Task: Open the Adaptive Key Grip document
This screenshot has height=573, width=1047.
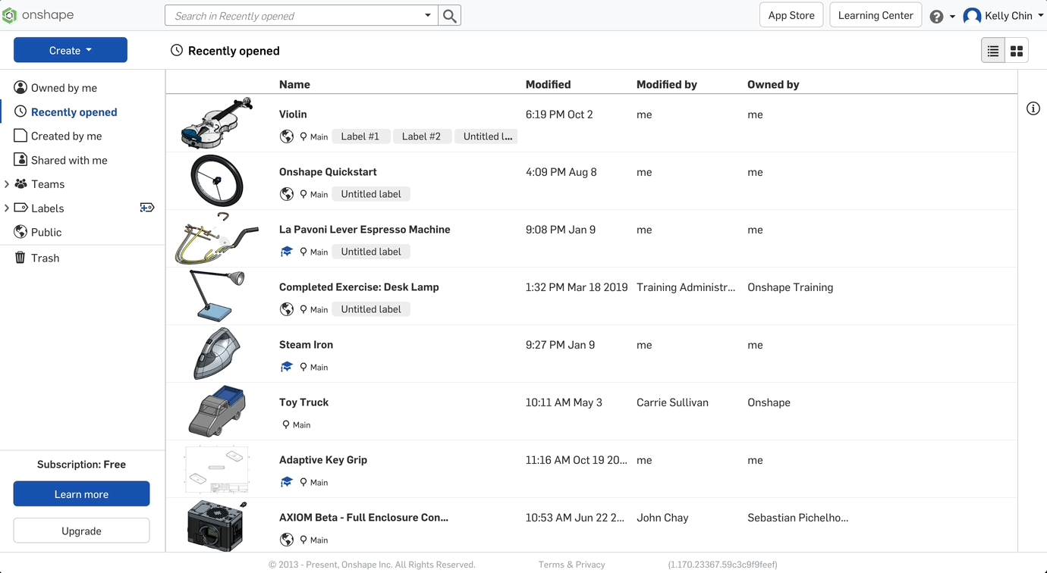Action: [x=323, y=460]
